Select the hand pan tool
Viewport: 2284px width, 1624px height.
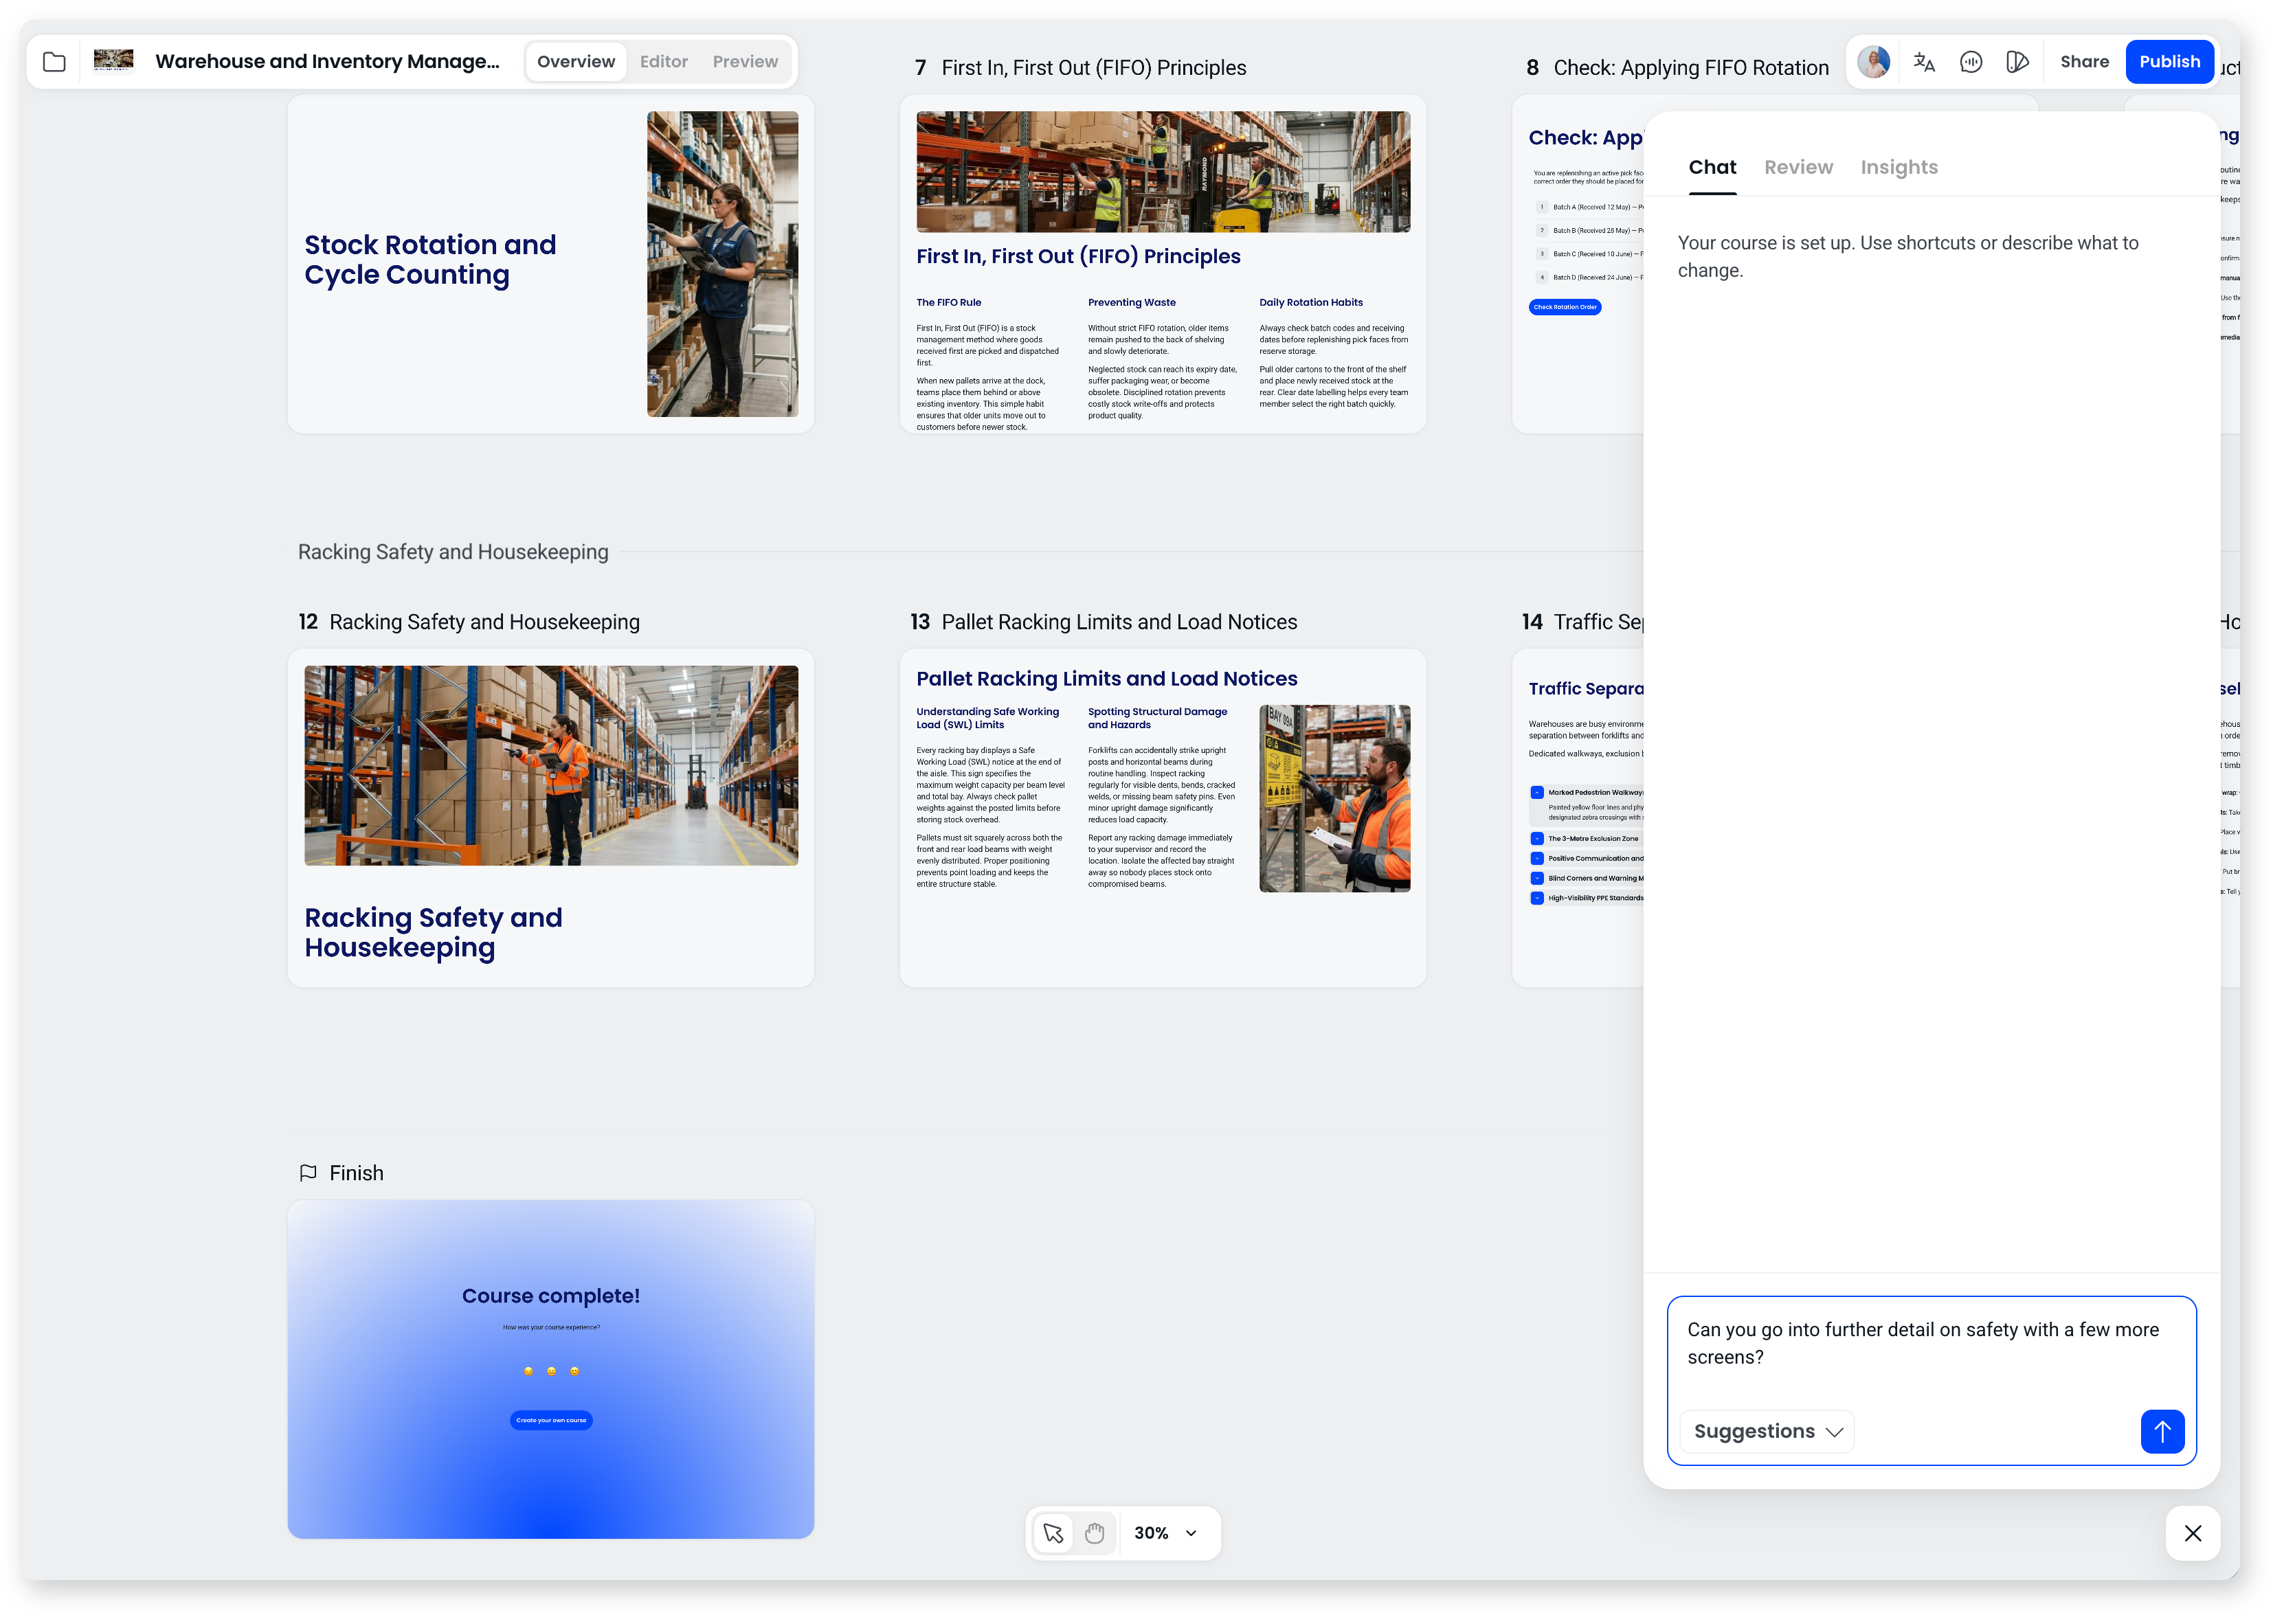click(1095, 1533)
